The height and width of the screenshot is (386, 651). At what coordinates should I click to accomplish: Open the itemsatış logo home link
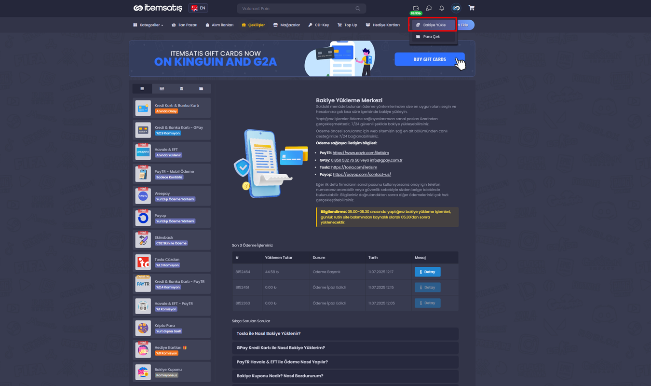(x=158, y=8)
